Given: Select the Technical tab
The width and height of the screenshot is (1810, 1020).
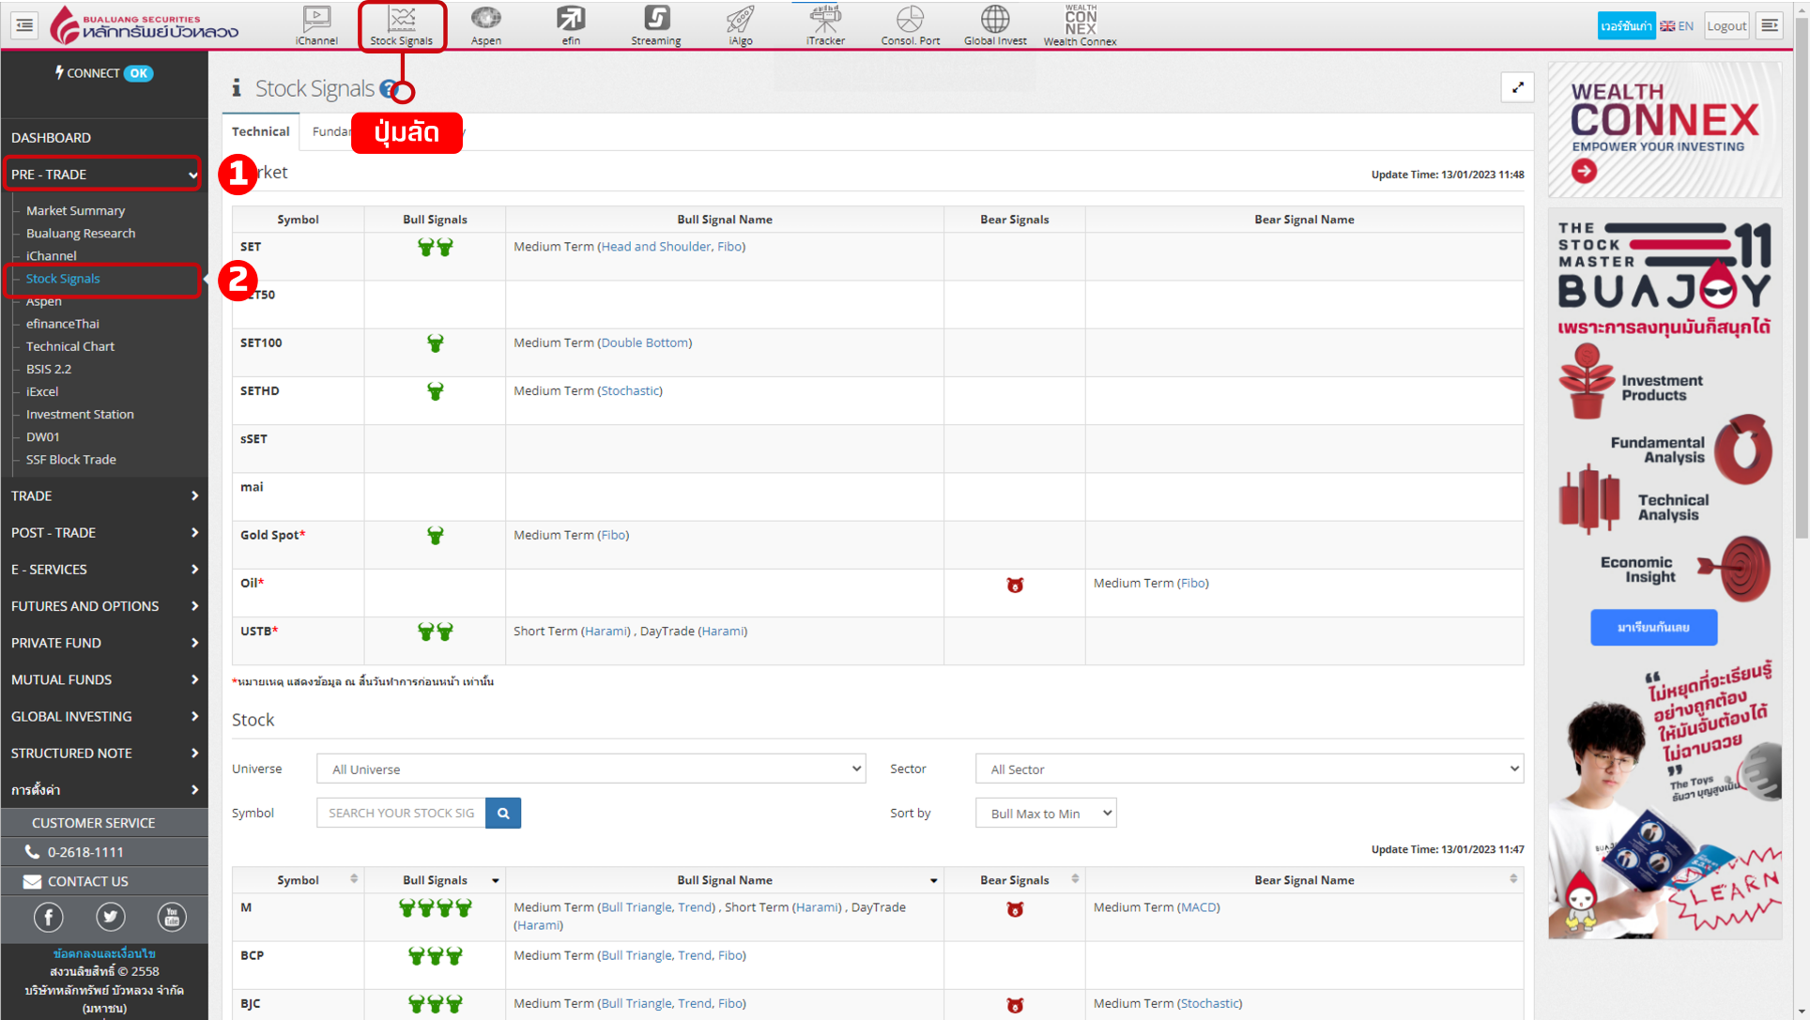Looking at the screenshot, I should 260,131.
